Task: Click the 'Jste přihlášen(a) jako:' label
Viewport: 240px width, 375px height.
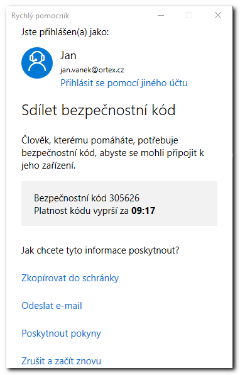Action: coord(65,32)
